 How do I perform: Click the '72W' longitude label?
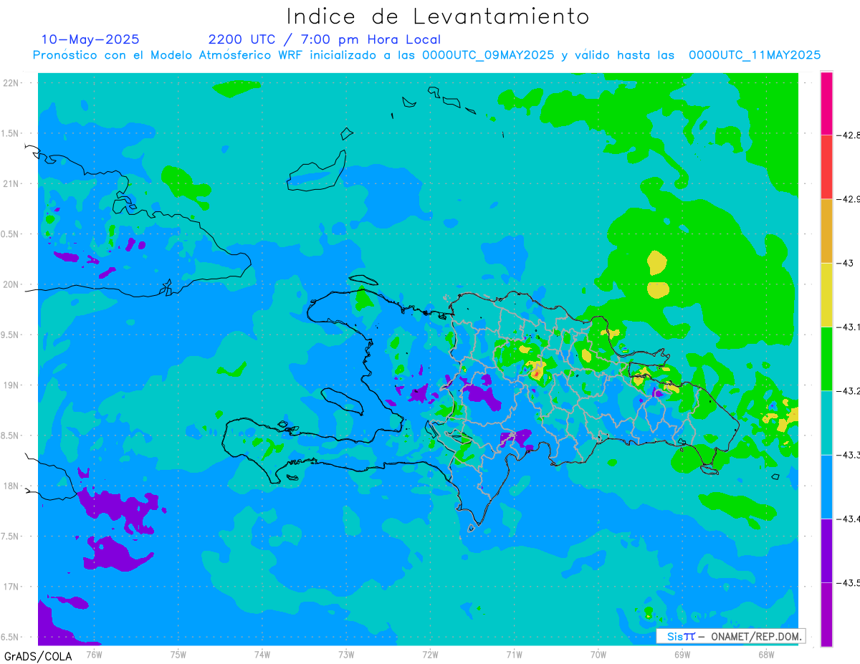point(431,654)
